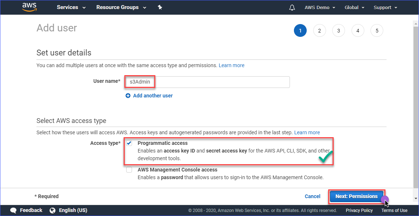Click the AWS home logo

(x=29, y=7)
